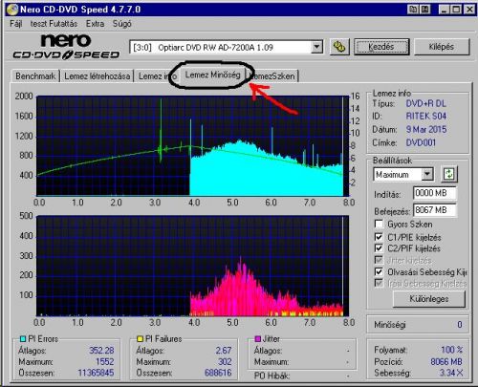Click the Indítás 0000 MB field
The height and width of the screenshot is (387, 478).
(435, 193)
